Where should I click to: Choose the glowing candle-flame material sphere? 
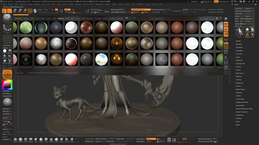pos(117,43)
